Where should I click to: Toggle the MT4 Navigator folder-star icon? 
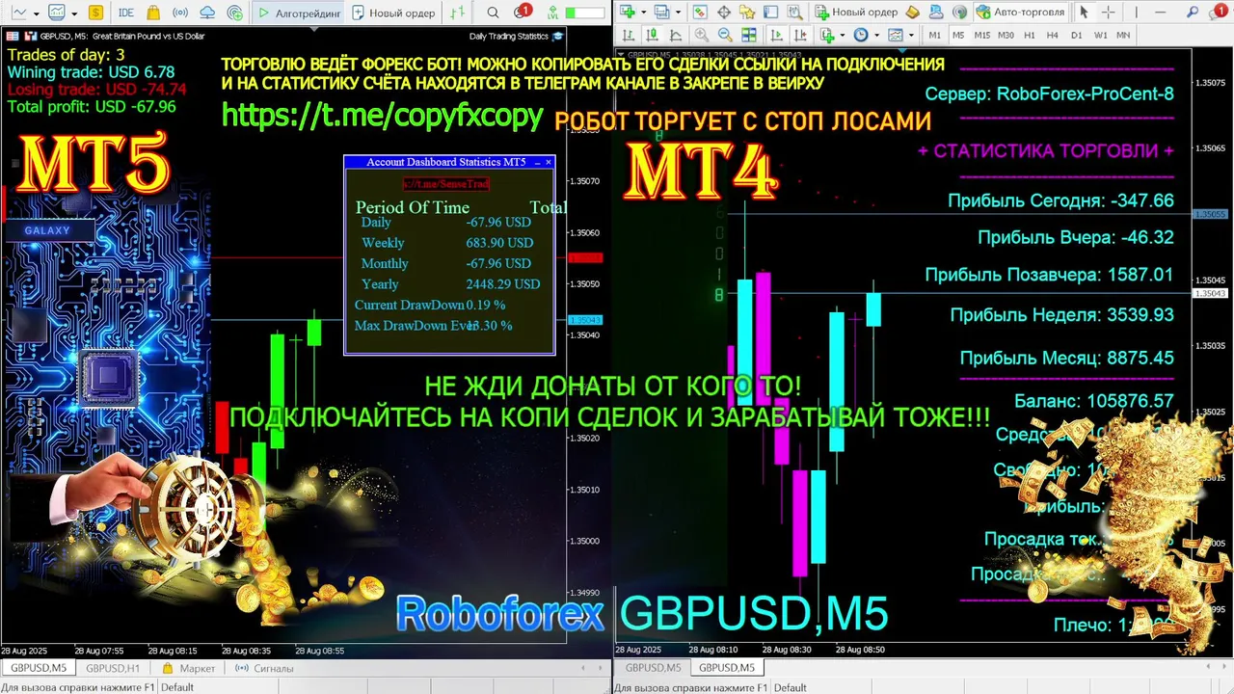coord(747,13)
